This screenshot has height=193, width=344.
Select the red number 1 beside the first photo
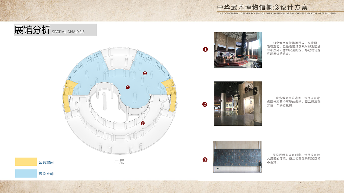pos(205,49)
